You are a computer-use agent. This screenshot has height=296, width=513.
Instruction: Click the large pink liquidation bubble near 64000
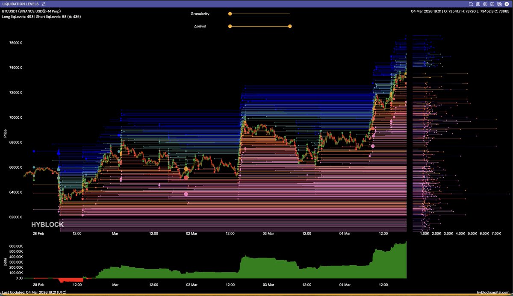(x=186, y=194)
